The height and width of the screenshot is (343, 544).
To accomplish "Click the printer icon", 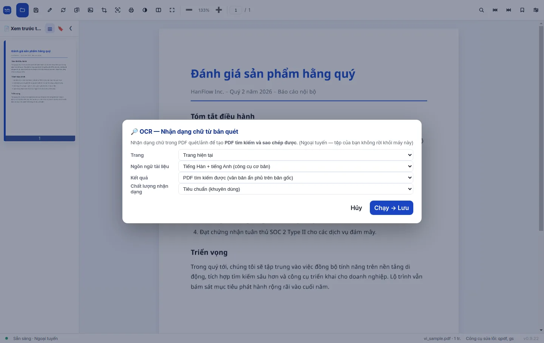I will 131,10.
